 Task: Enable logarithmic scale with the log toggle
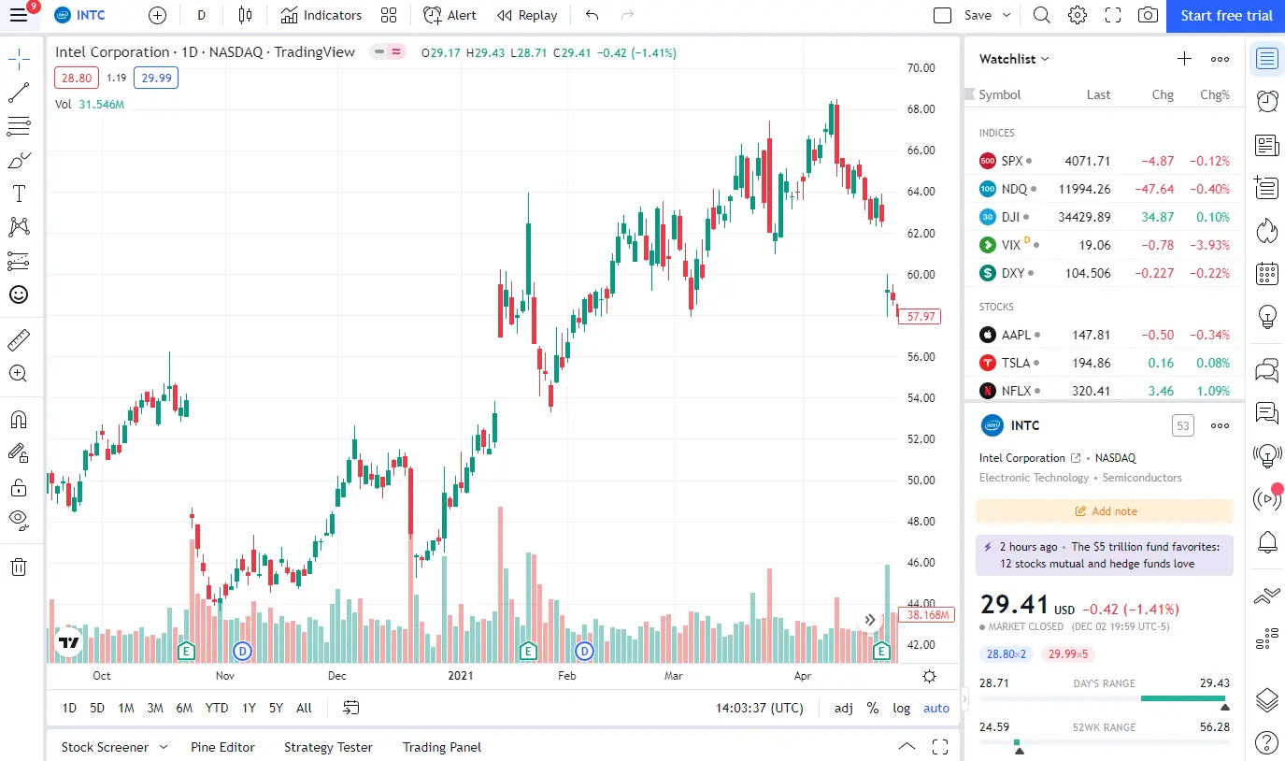(900, 708)
